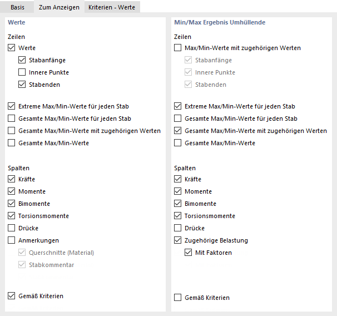
Task: Toggle Kräfte checkbox in the Werte panel
Action: pos(12,179)
